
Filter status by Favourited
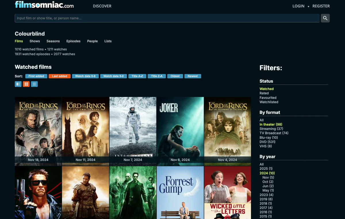pos(268,98)
